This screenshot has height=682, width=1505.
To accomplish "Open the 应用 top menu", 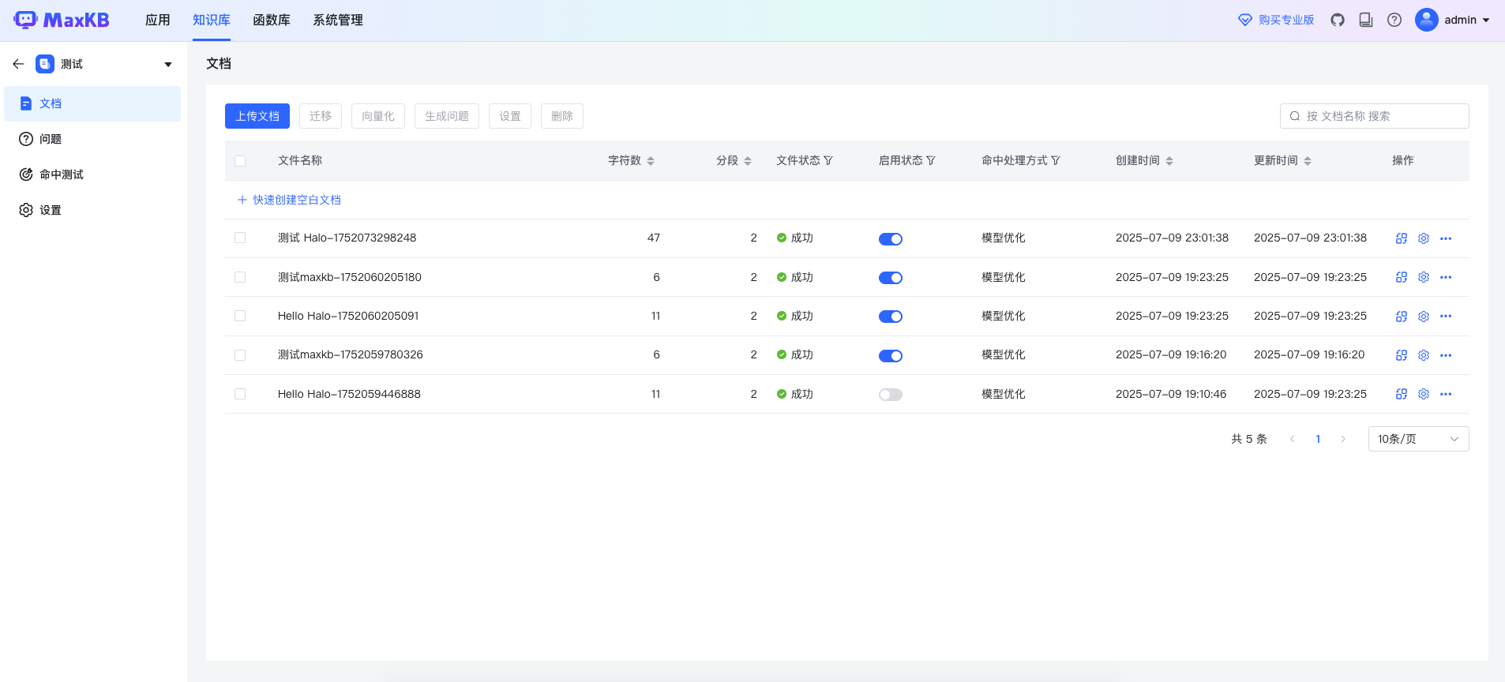I will [x=158, y=20].
